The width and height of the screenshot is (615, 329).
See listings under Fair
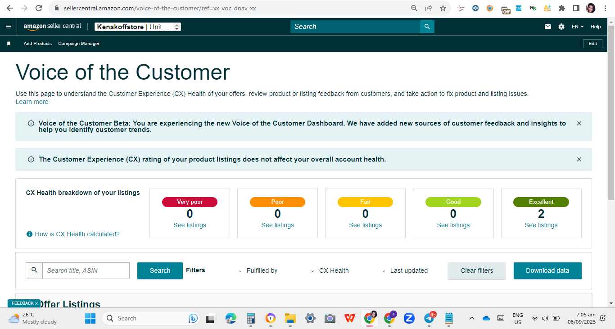[x=366, y=225]
